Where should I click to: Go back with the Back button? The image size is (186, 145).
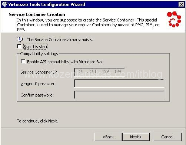click(108, 137)
